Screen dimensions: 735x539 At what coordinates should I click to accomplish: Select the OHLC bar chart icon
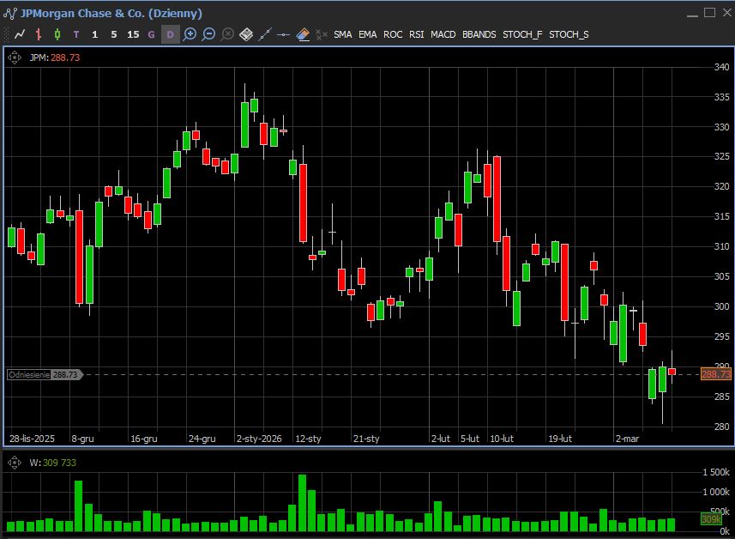39,34
